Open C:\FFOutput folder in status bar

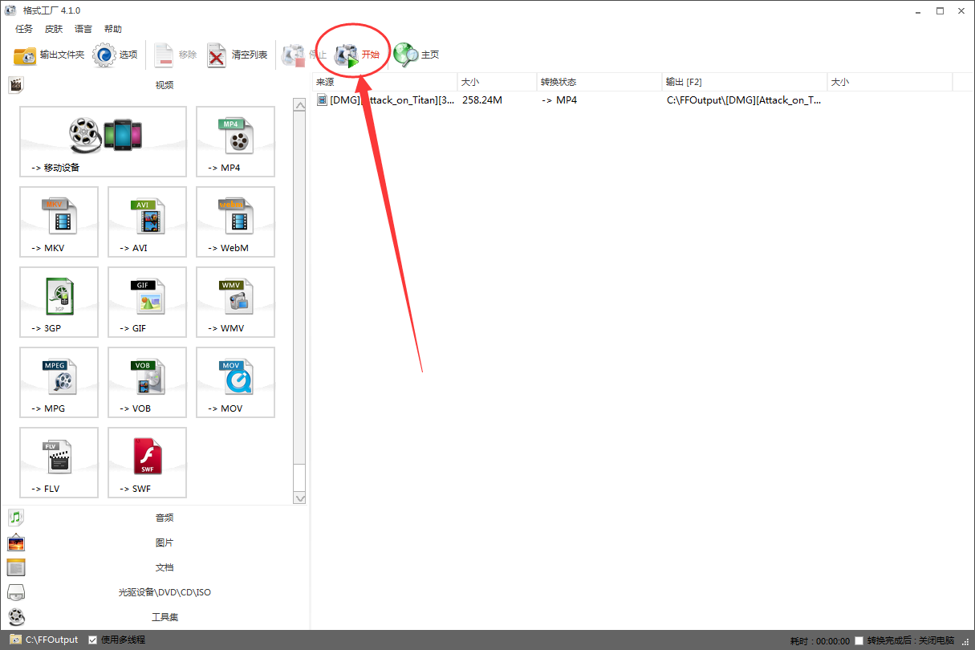click(x=44, y=640)
